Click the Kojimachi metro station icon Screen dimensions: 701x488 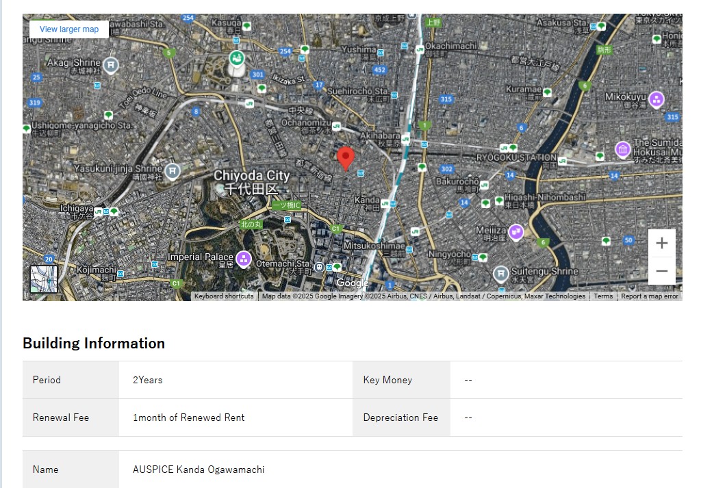[x=120, y=274]
